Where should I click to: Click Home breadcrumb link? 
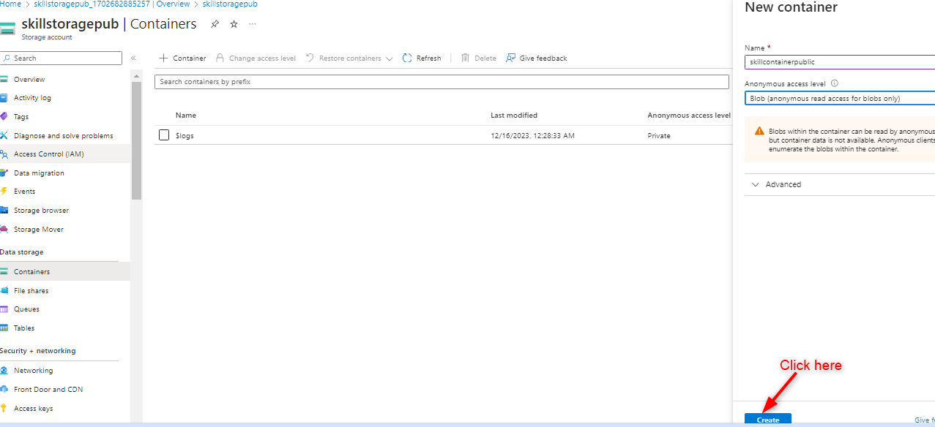[10, 4]
